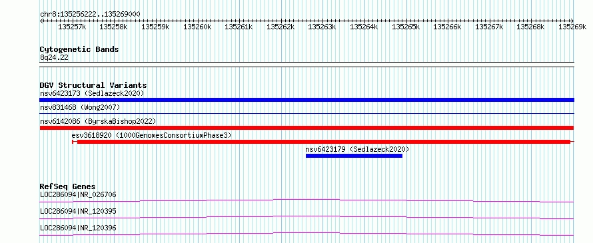Image resolution: width=593 pixels, height=243 pixels.
Task: Click the short blue nsv6423179 variant bar
Action: point(354,156)
